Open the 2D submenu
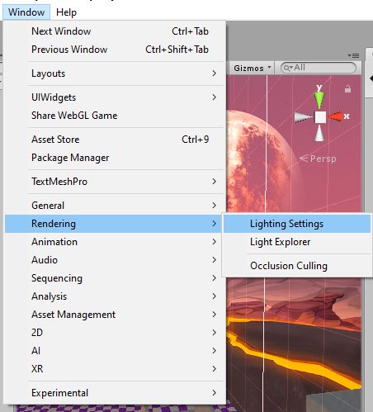 tap(115, 333)
